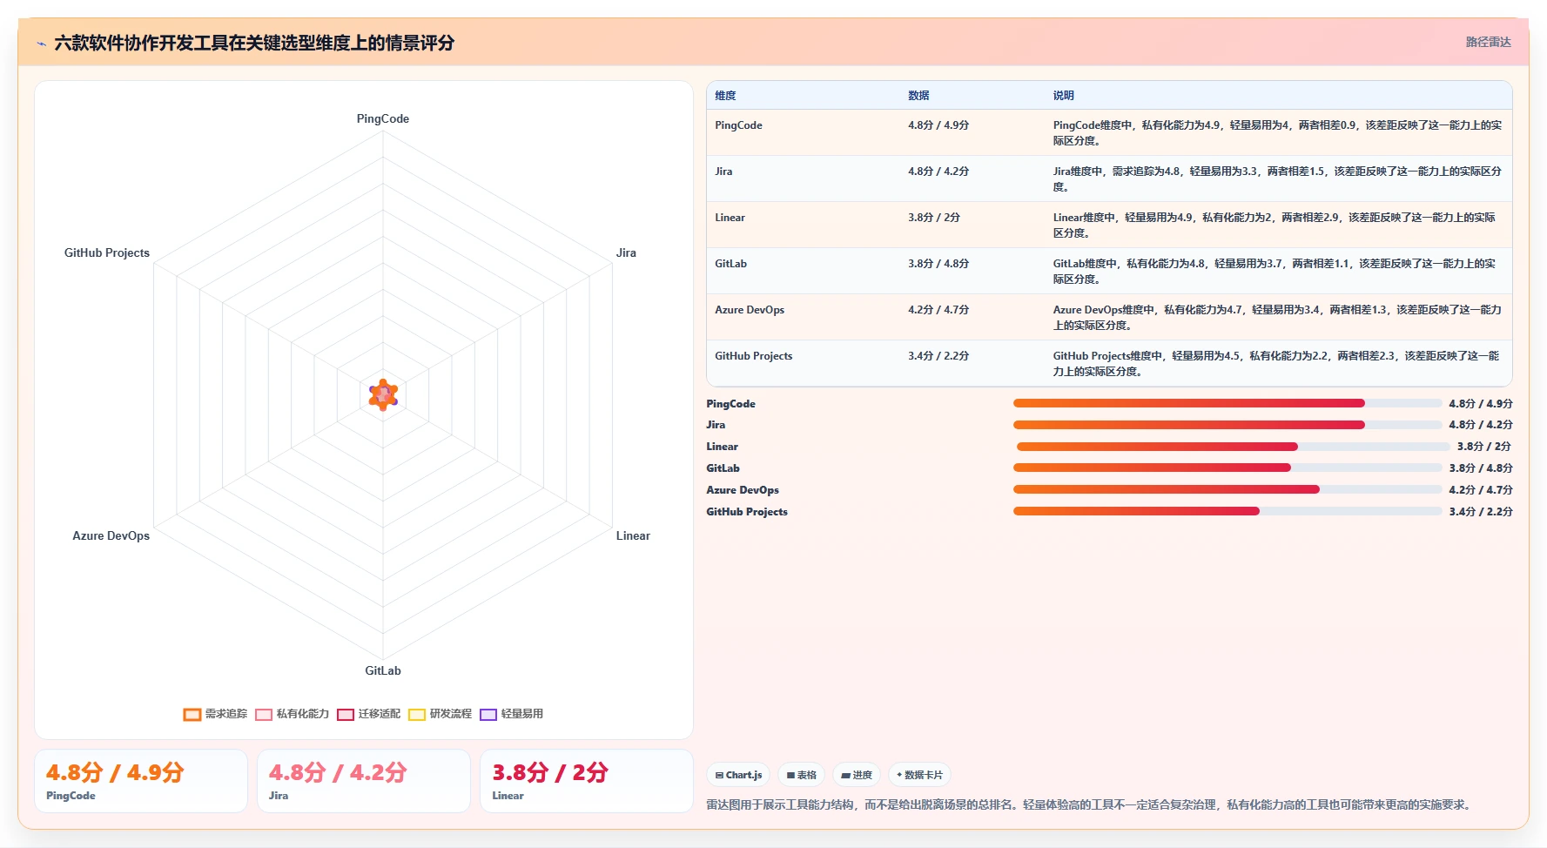The width and height of the screenshot is (1547, 848).
Task: Click the radar data cluster at chart center
Action: coord(383,394)
